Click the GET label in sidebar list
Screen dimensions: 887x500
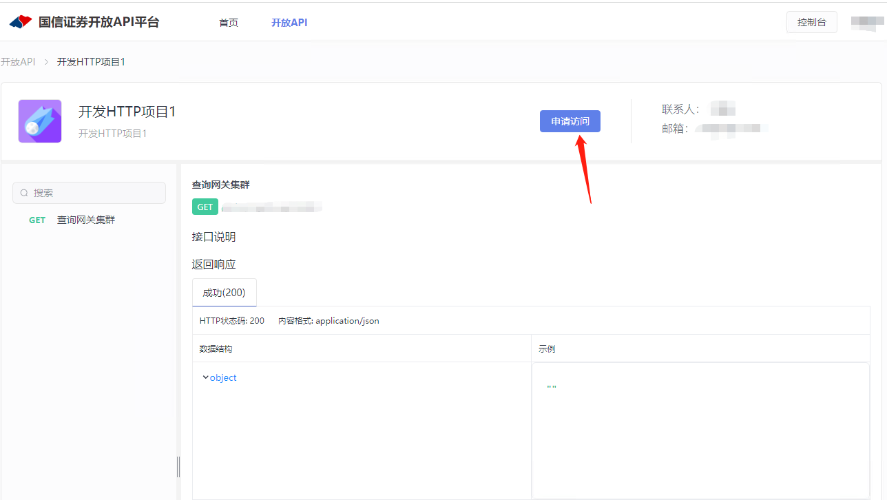click(x=37, y=220)
